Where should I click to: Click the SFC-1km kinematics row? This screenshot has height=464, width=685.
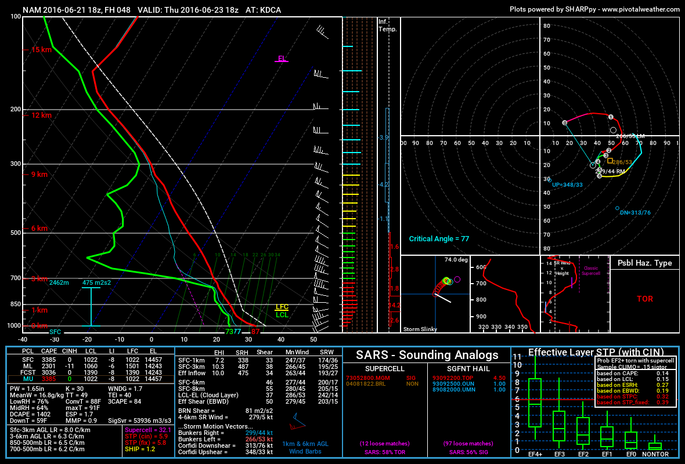(x=258, y=360)
